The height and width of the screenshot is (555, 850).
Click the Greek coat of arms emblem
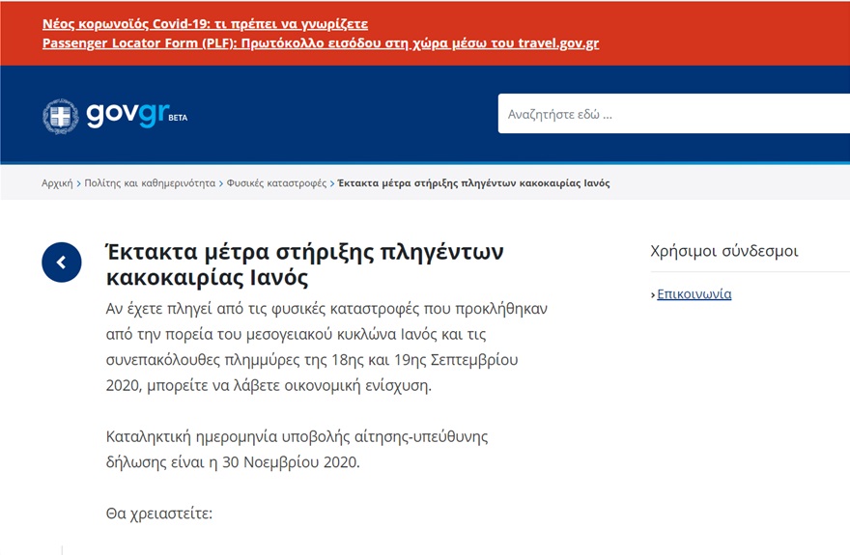click(x=61, y=116)
